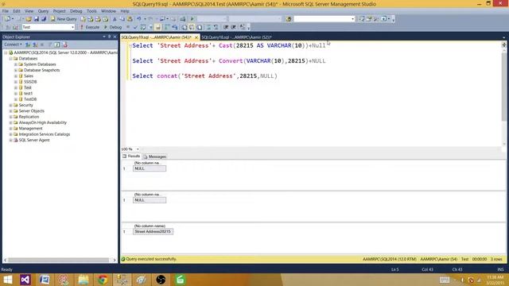Click the Comment out selected lines icon
The image size is (509, 286).
[x=208, y=27]
